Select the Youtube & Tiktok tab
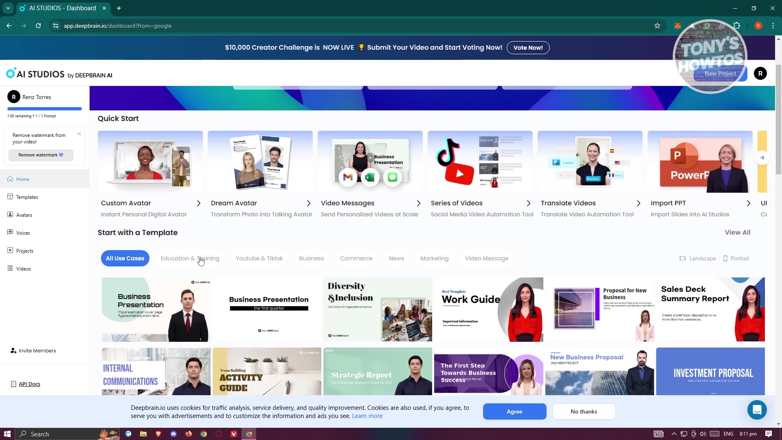The width and height of the screenshot is (782, 440). click(x=259, y=258)
